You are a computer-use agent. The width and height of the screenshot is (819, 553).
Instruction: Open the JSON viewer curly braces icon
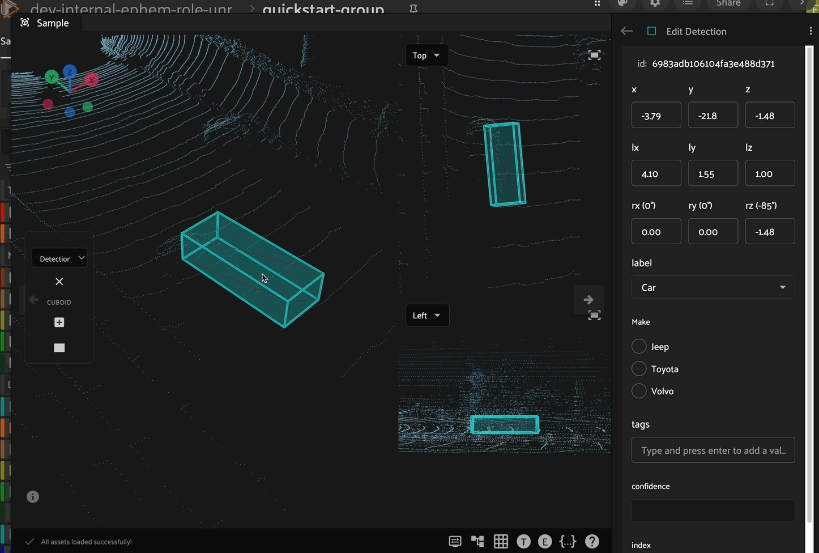[568, 542]
